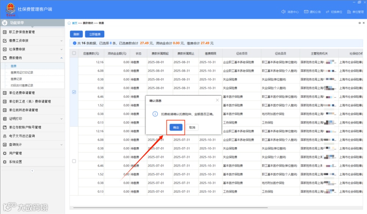Close the 缴费 tab panel with the small X

(x=363, y=23)
